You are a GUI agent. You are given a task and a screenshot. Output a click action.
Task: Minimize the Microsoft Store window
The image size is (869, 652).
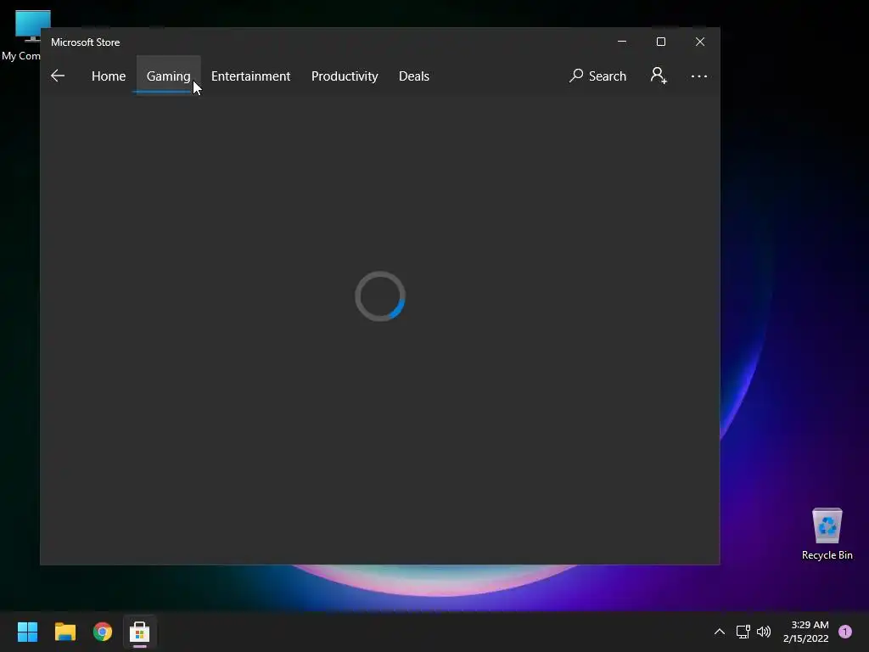tap(622, 42)
